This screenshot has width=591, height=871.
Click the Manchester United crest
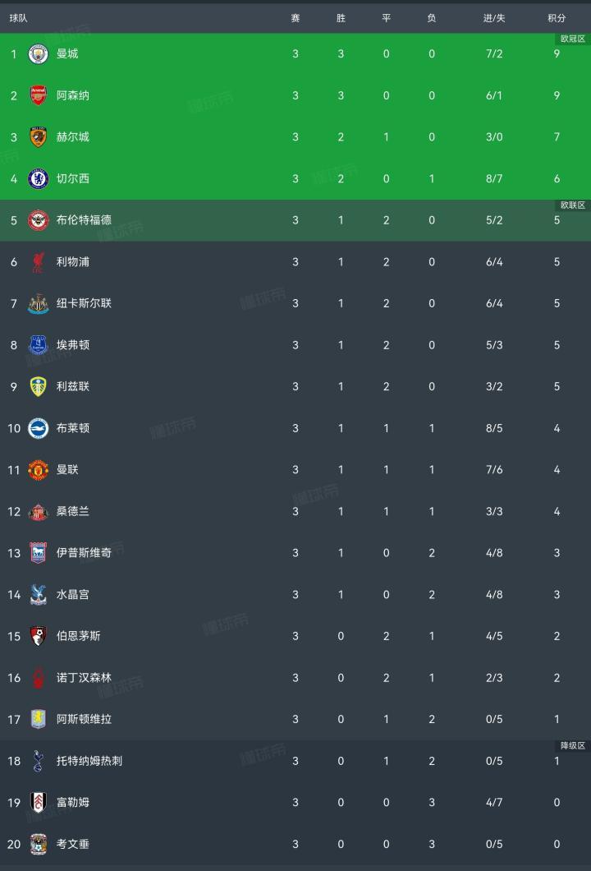pyautogui.click(x=38, y=470)
